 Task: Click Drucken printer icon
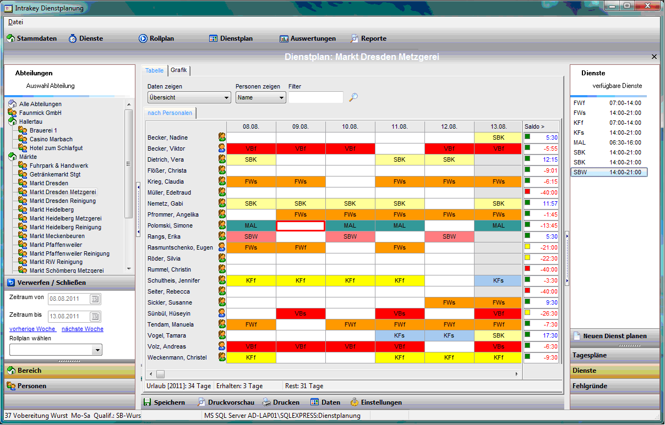coord(266,402)
